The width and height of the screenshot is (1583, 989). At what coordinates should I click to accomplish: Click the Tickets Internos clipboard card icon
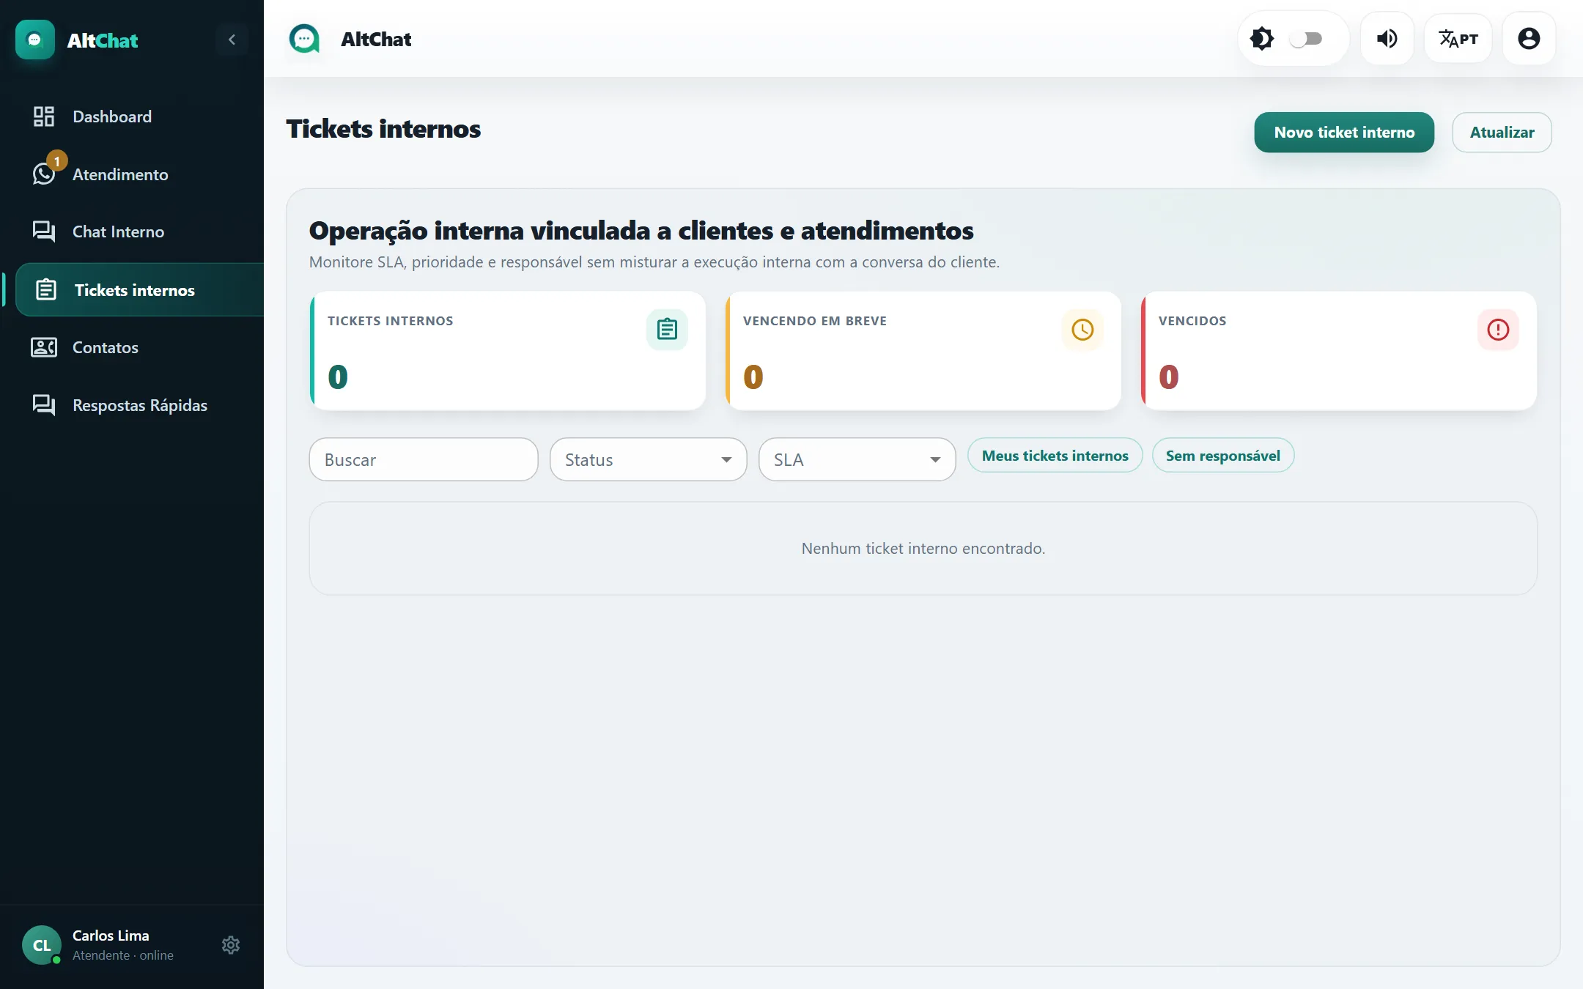tap(667, 330)
